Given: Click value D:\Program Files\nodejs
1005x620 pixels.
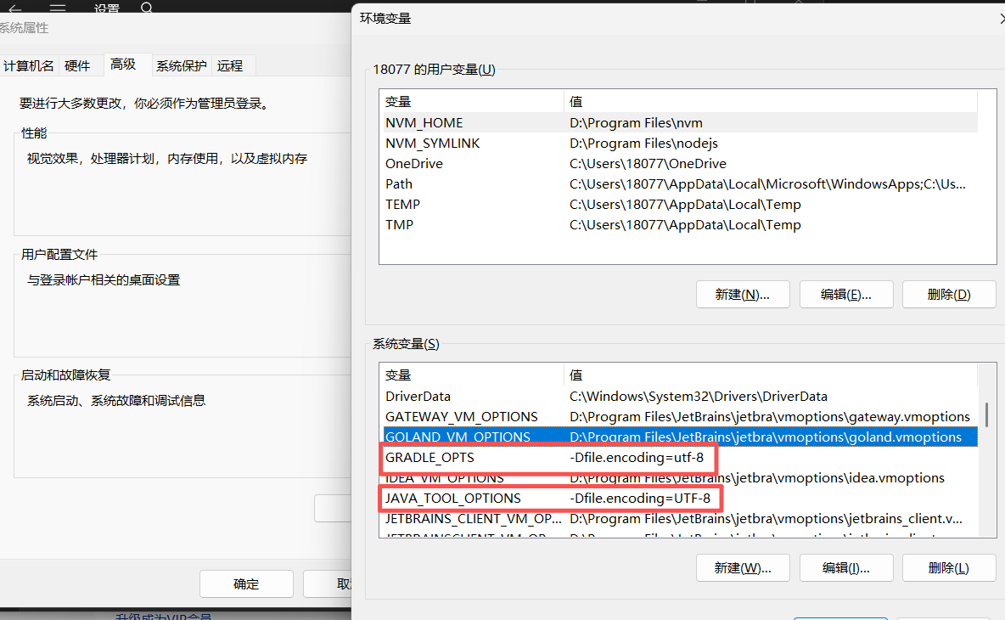Looking at the screenshot, I should click(643, 143).
